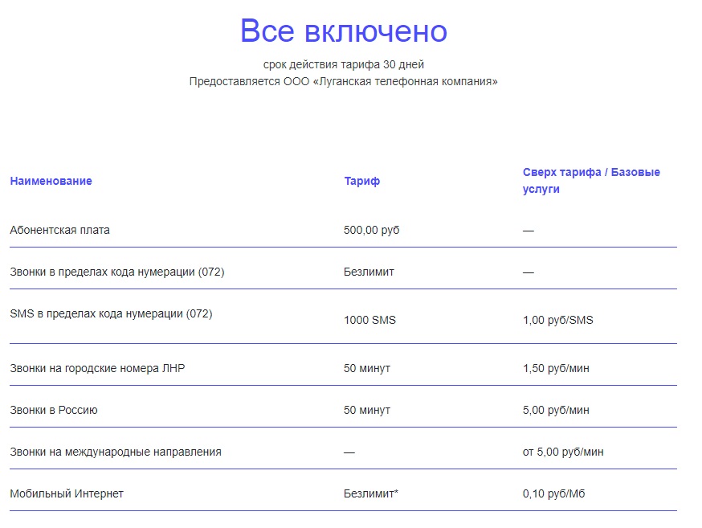Select the '500,00 руб' price cell
Viewport: 702px width, 528px height.
pos(371,230)
